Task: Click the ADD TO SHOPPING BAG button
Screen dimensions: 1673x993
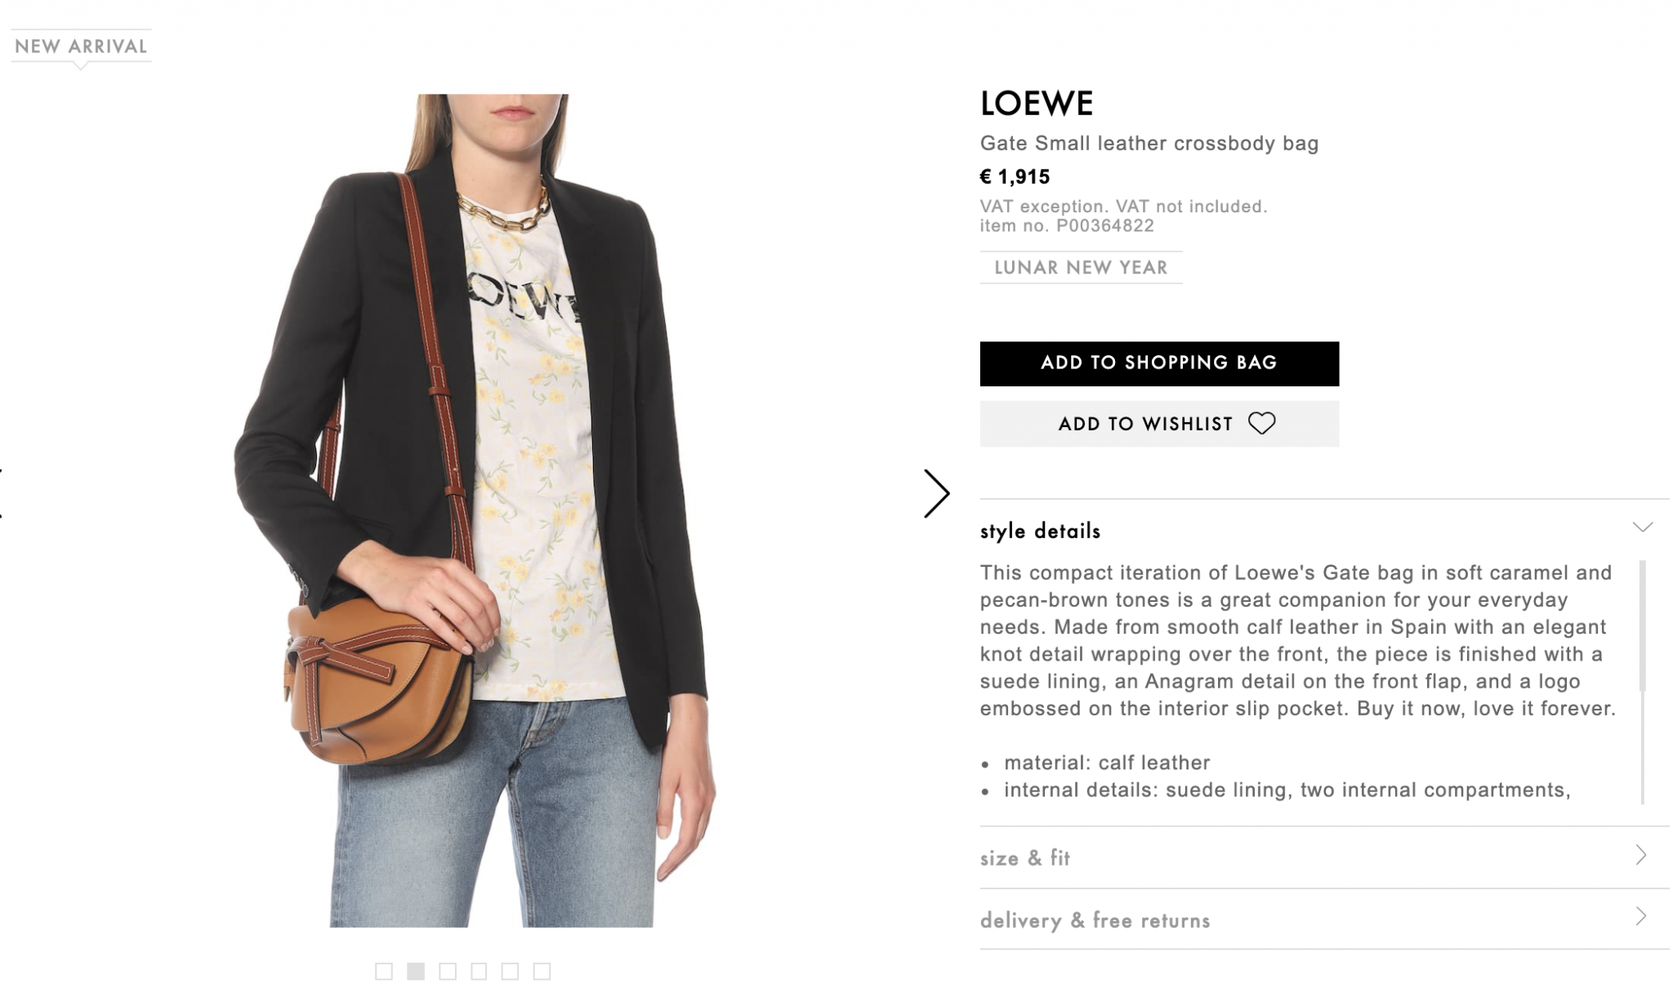Action: click(1158, 363)
